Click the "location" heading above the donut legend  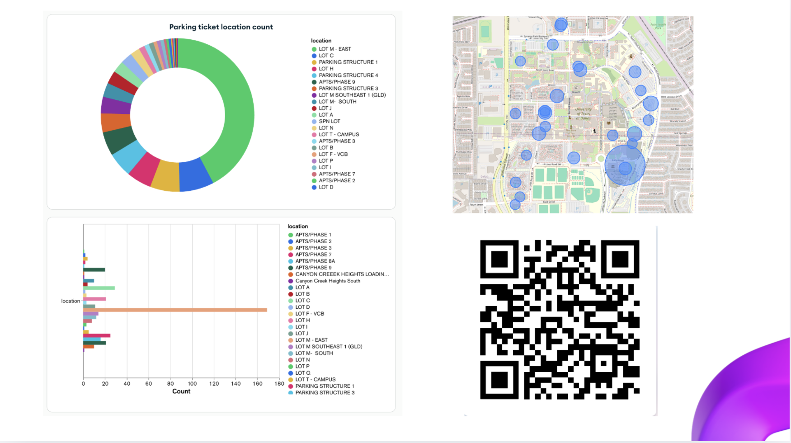point(321,41)
